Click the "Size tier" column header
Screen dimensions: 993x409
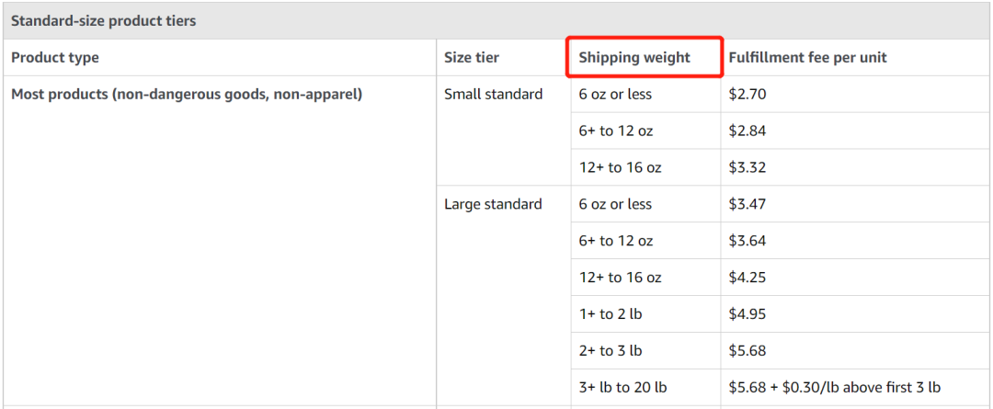(472, 57)
